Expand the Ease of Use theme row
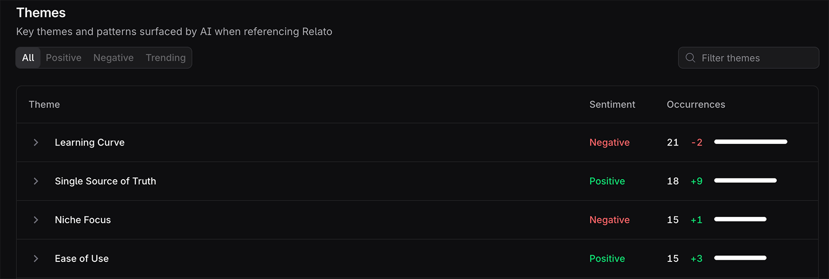This screenshot has width=829, height=279. [36, 258]
